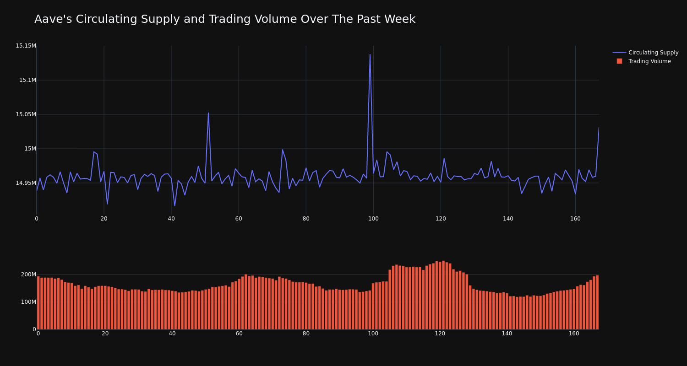Click the supply spike peak near hour 51
Image resolution: width=687 pixels, height=366 pixels.
(x=208, y=113)
